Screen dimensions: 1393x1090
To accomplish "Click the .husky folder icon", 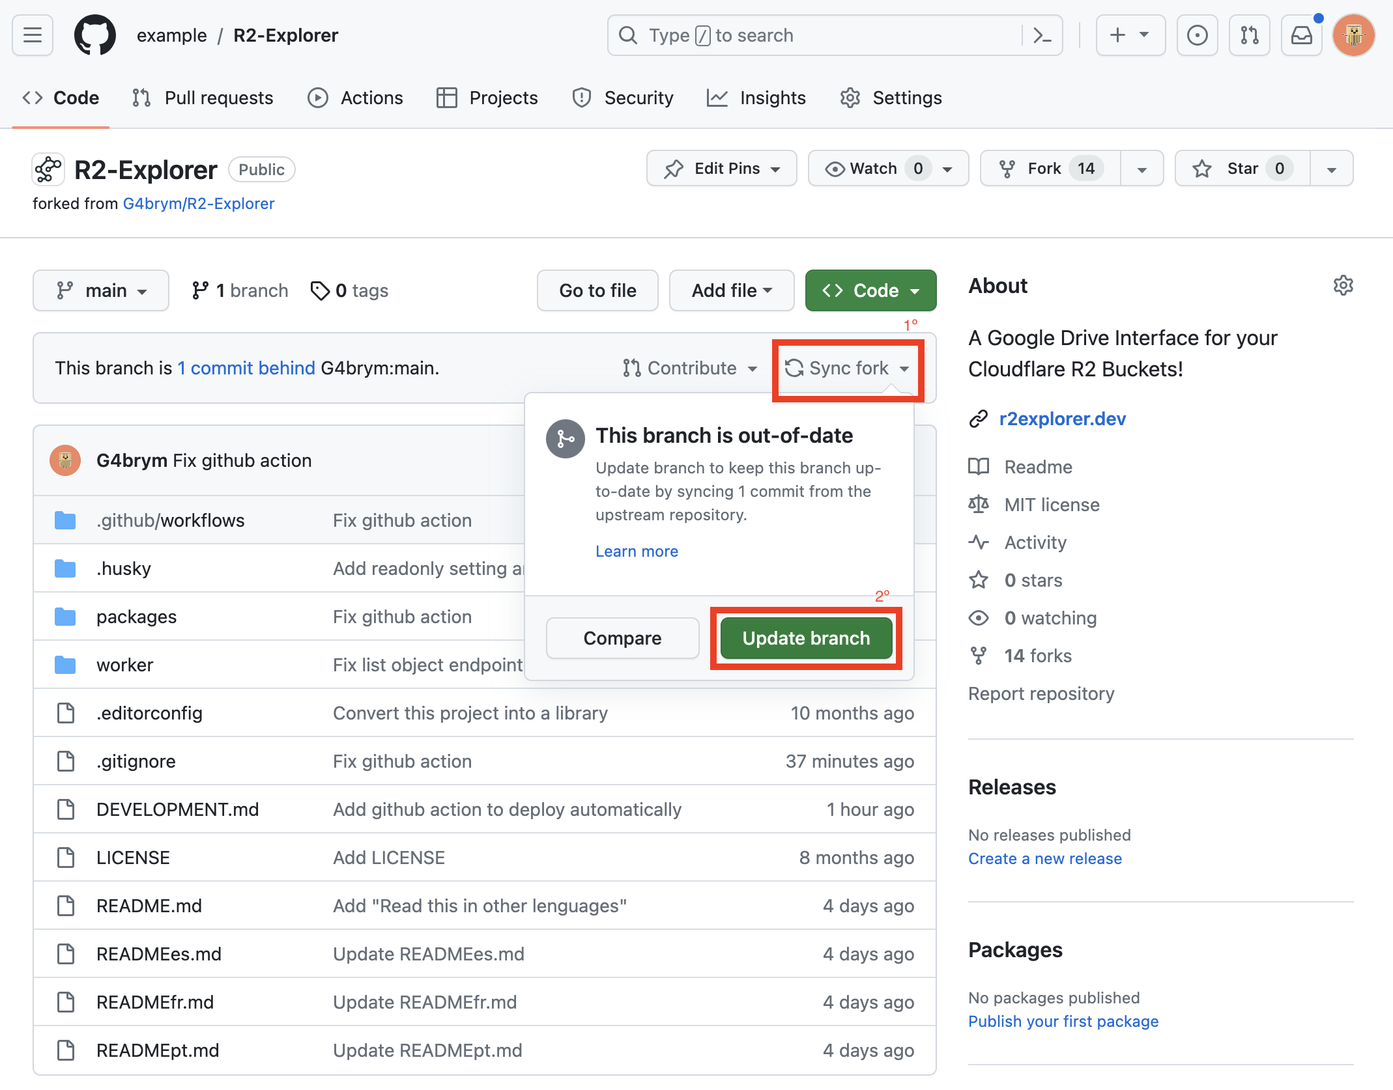I will tap(65, 568).
